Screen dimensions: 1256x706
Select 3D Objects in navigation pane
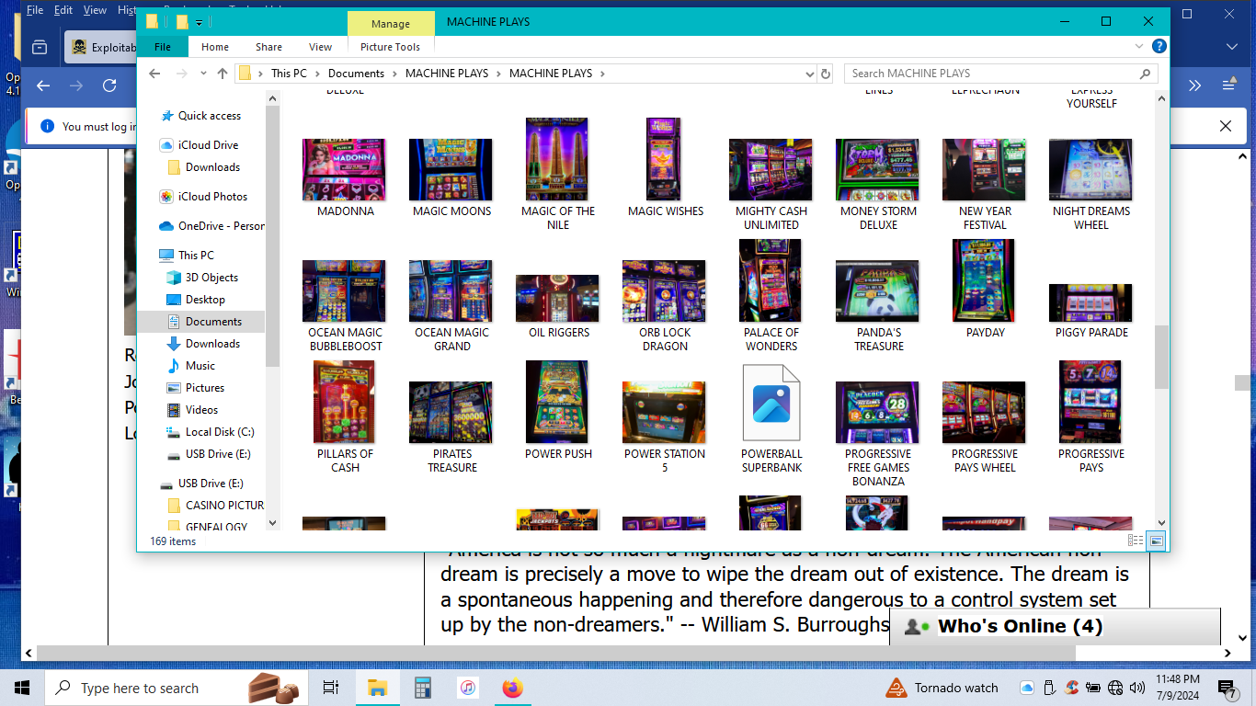211,278
